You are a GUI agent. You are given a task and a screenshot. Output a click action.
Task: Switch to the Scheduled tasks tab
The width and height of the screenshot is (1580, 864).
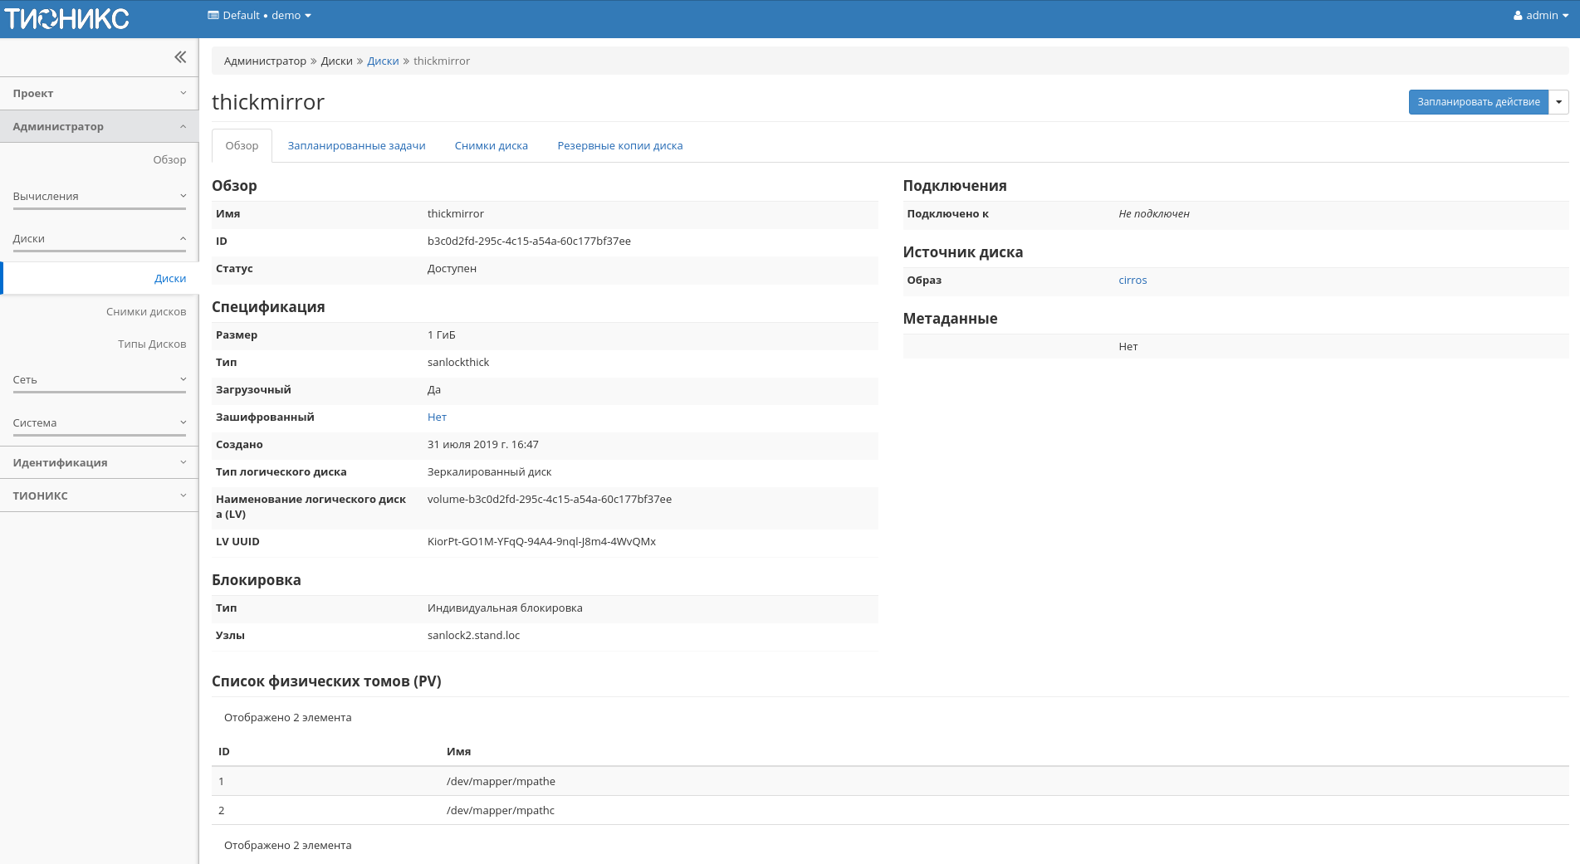356,146
